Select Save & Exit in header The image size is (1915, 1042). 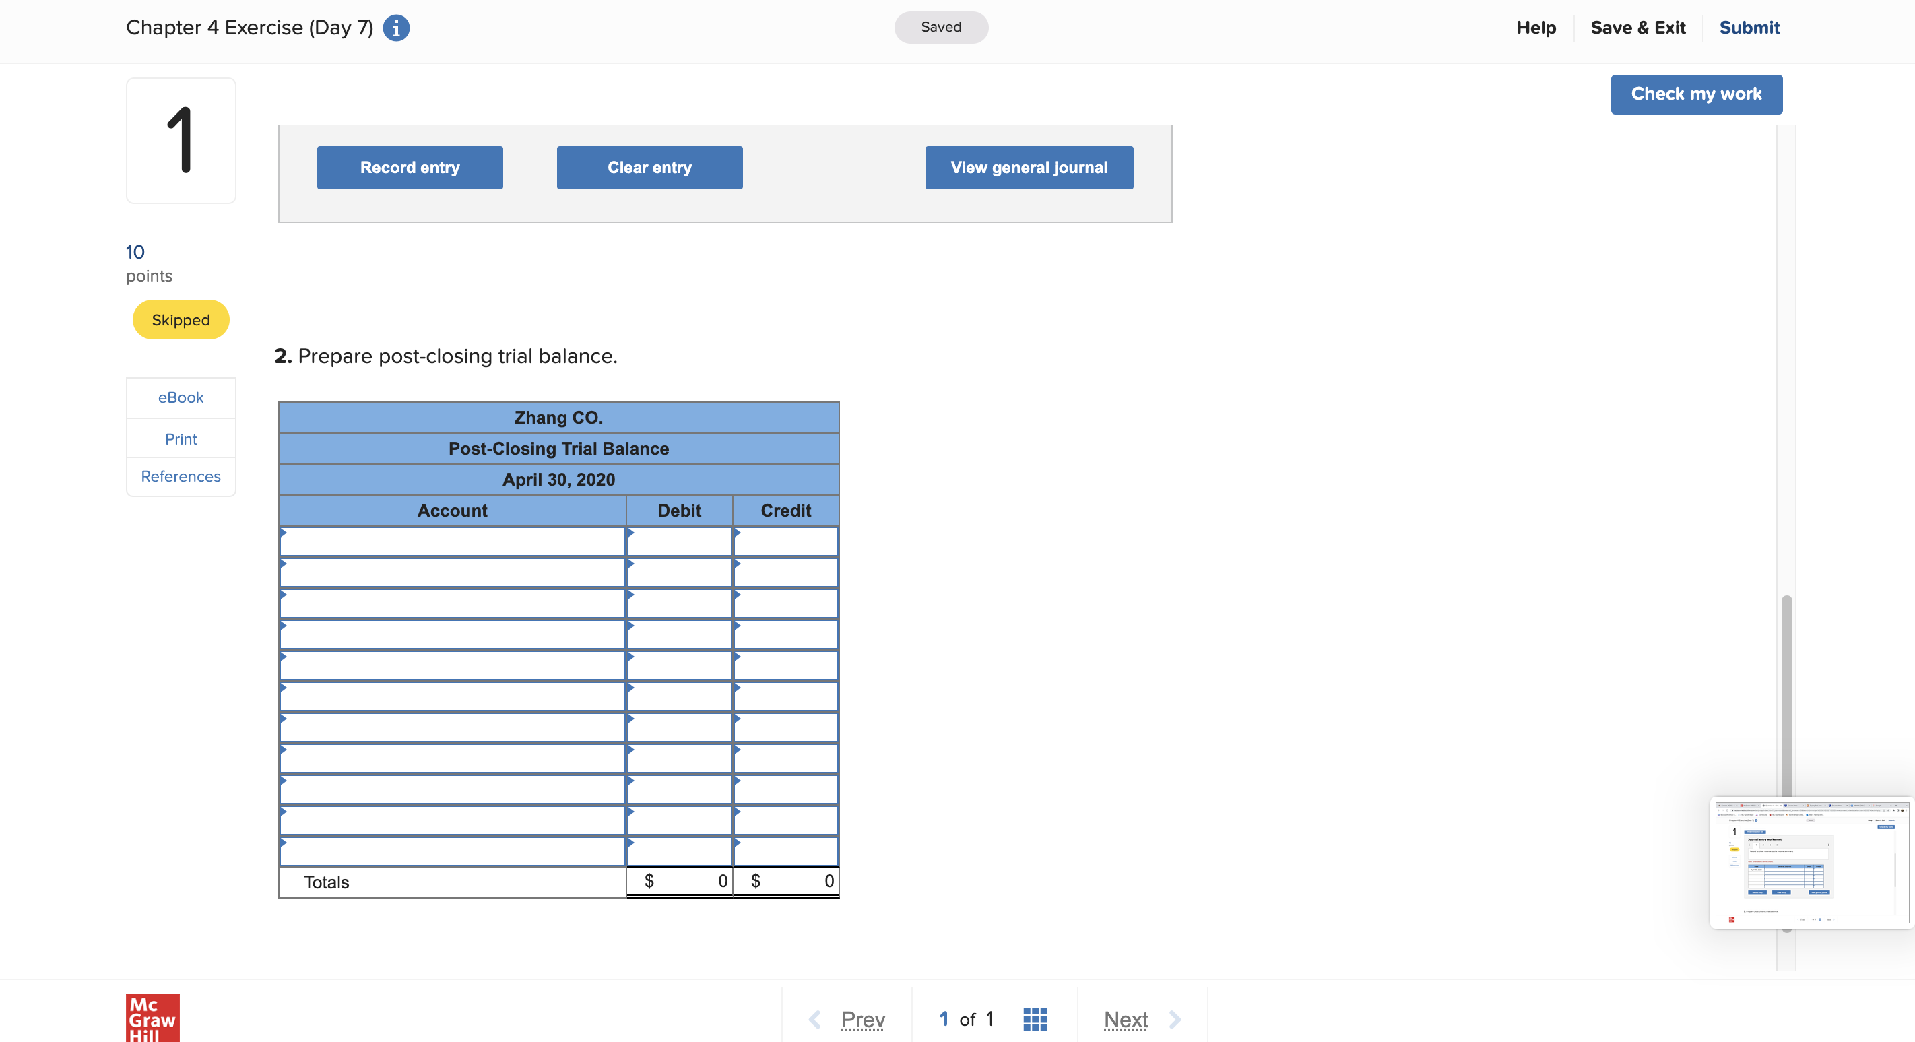click(x=1637, y=28)
